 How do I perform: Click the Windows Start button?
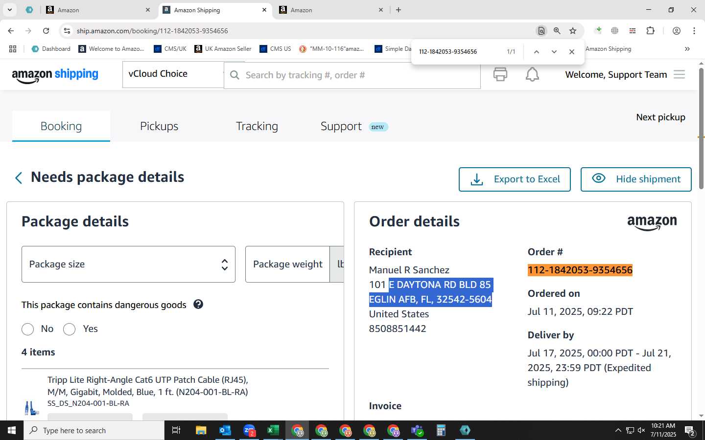click(12, 430)
